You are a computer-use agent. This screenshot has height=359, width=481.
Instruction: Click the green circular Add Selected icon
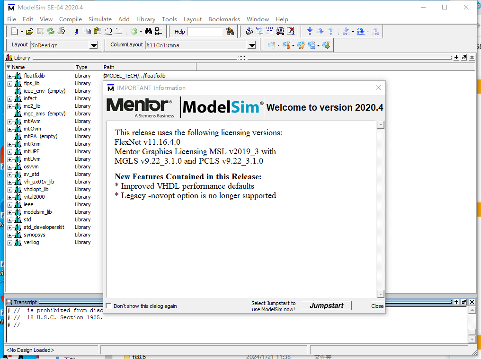134,31
